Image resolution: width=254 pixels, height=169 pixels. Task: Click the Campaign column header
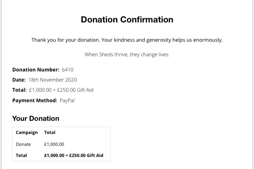pos(27,132)
